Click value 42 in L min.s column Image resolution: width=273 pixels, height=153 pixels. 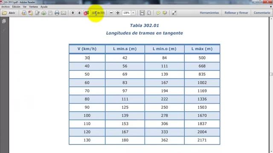coord(125,58)
